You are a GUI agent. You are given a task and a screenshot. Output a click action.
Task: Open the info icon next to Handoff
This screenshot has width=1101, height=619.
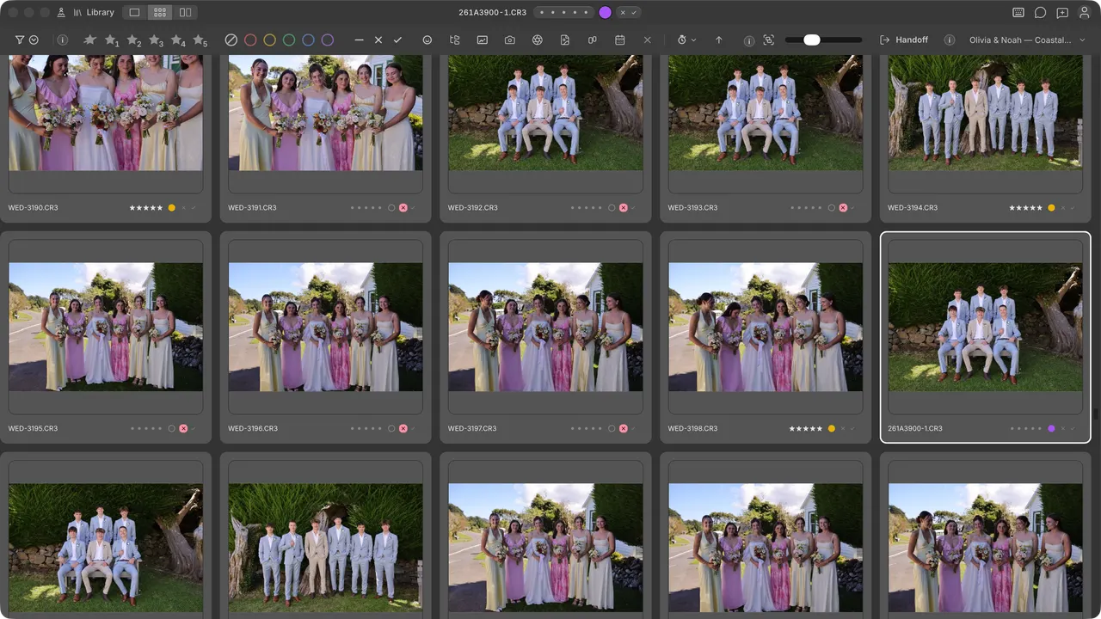point(950,40)
